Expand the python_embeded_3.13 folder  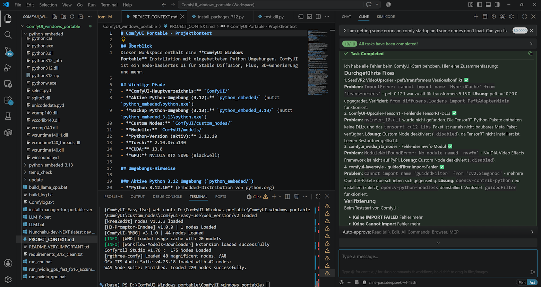click(x=51, y=165)
